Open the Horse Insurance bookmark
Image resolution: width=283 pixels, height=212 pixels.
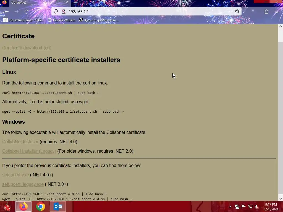coord(24,20)
